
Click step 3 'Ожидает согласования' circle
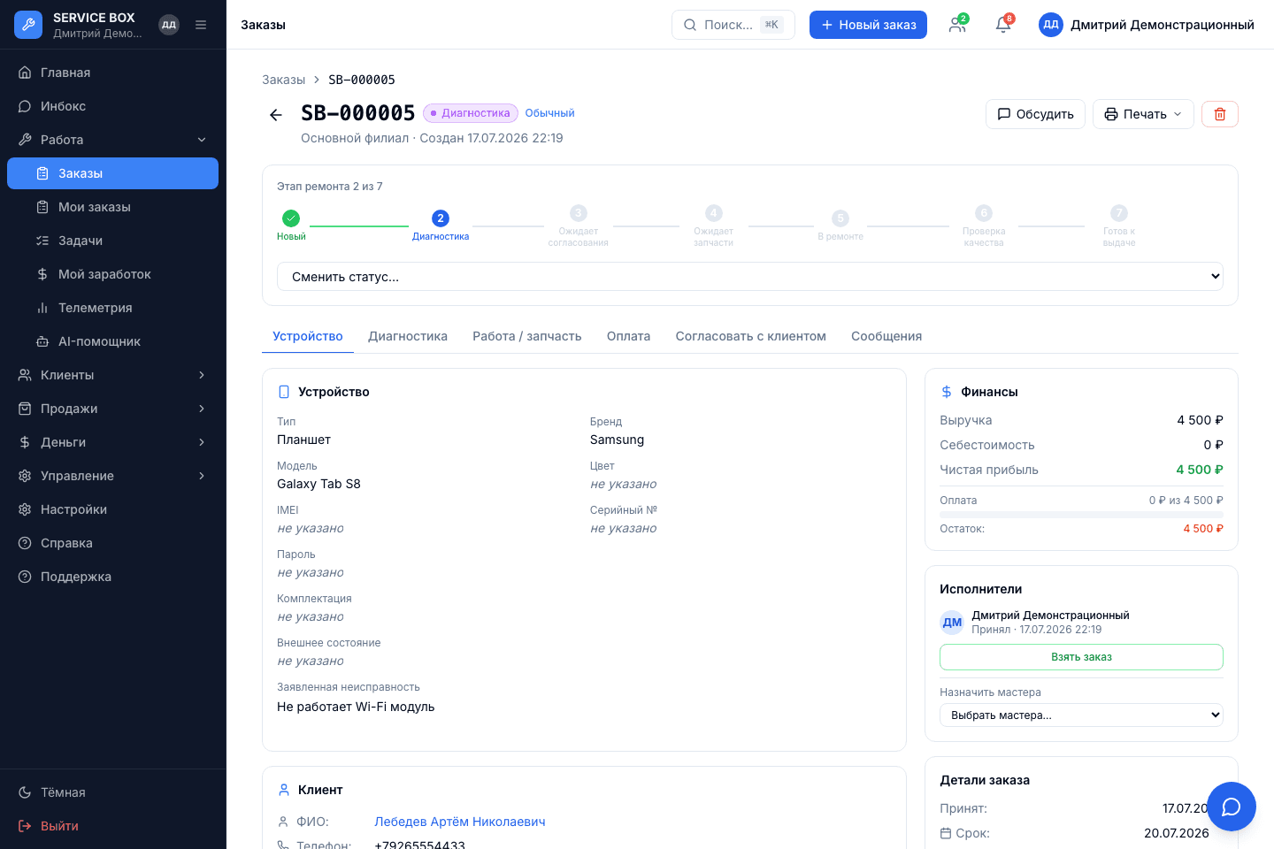(579, 213)
